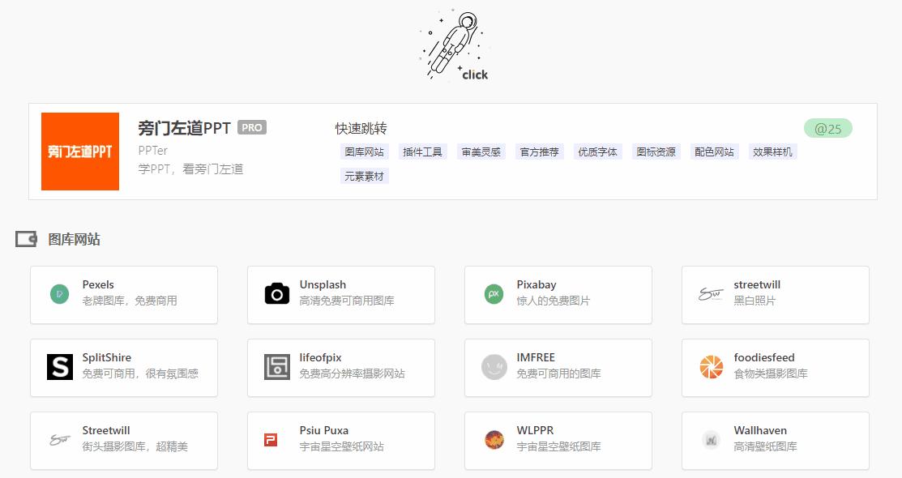This screenshot has height=478, width=902.
Task: Click the Unsplash camera icon
Action: [276, 294]
